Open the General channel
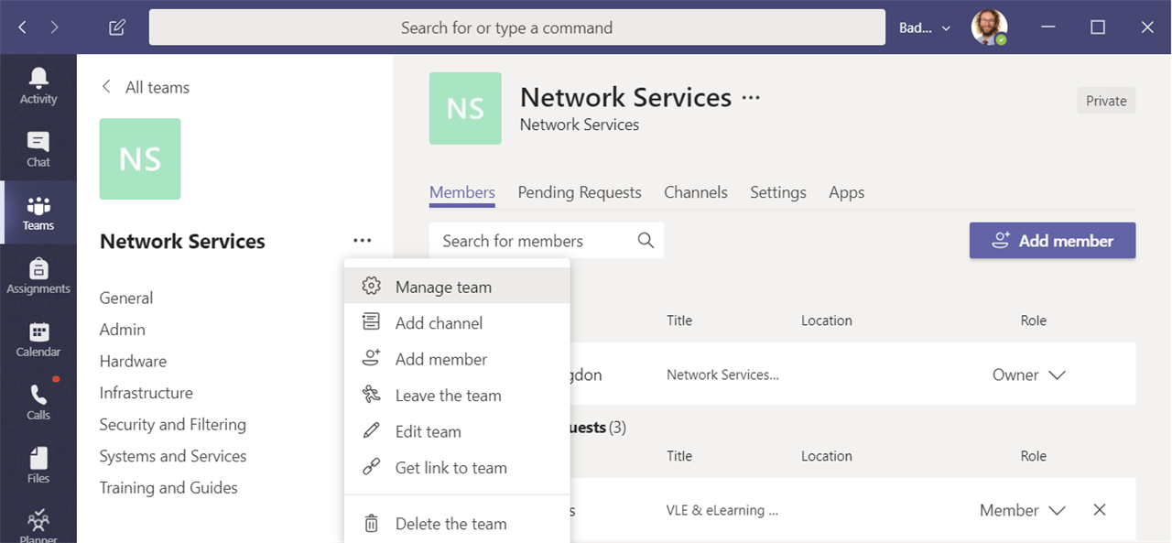 coord(126,298)
